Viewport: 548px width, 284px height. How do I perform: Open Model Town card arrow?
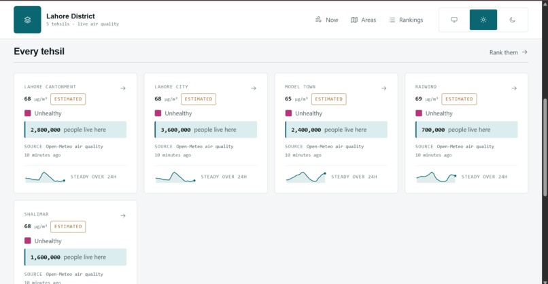[x=383, y=88]
